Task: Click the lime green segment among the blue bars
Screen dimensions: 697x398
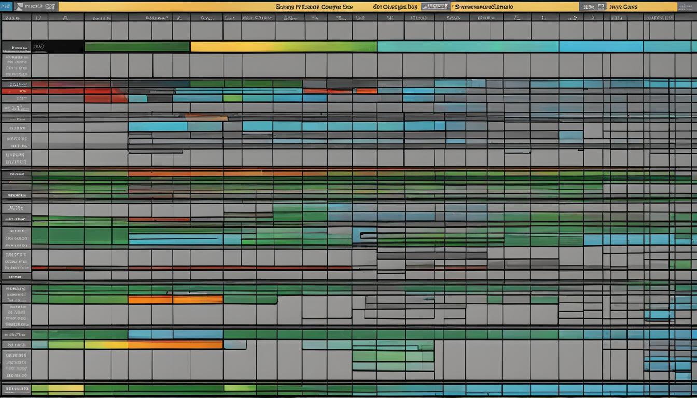Action: pos(232,98)
